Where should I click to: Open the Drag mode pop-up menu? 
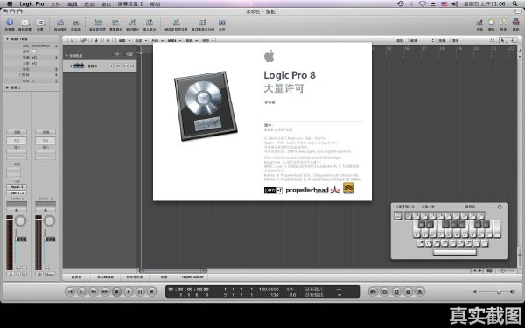click(x=472, y=40)
